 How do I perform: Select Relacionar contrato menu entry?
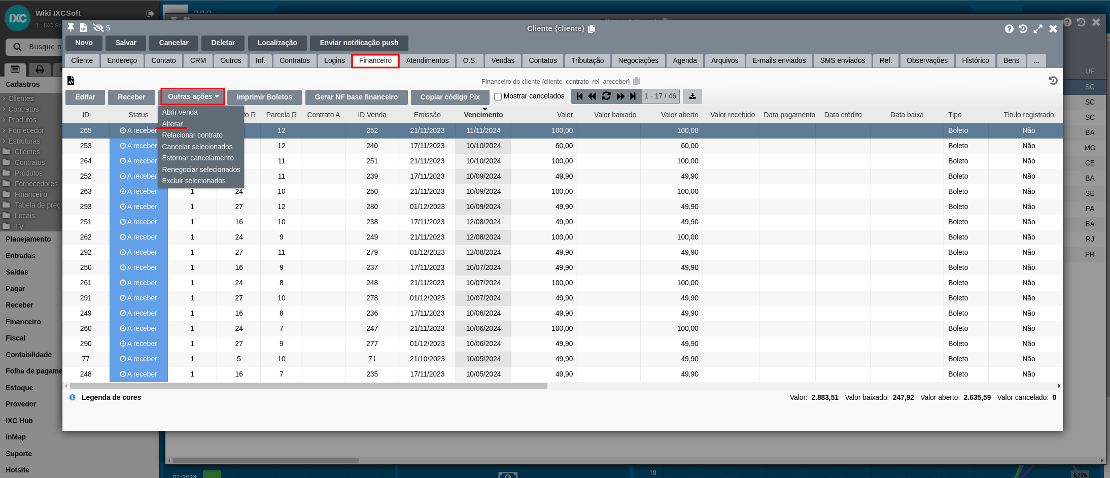pos(192,135)
